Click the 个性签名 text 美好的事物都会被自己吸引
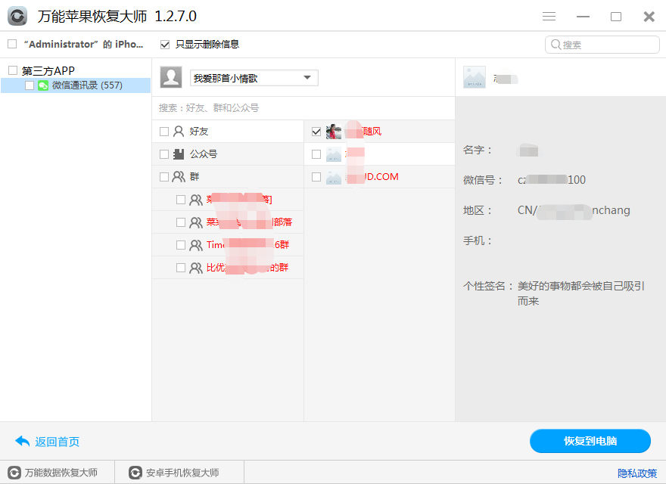The height and width of the screenshot is (484, 666). [x=581, y=286]
